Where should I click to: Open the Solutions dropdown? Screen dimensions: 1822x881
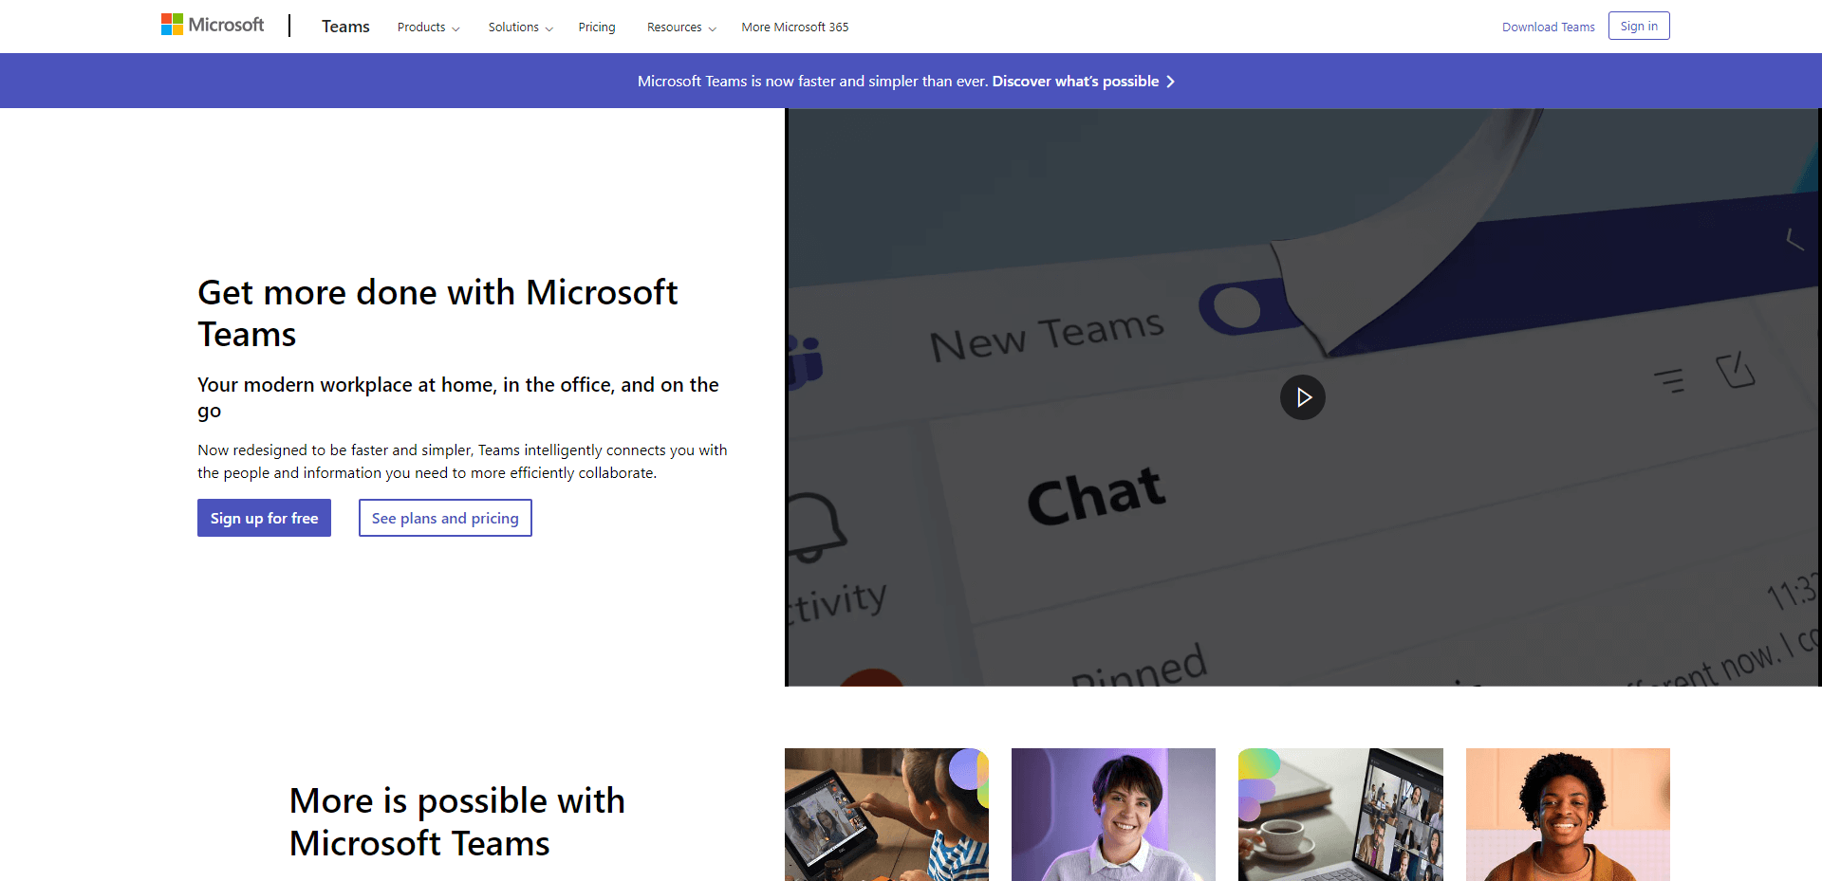coord(520,28)
